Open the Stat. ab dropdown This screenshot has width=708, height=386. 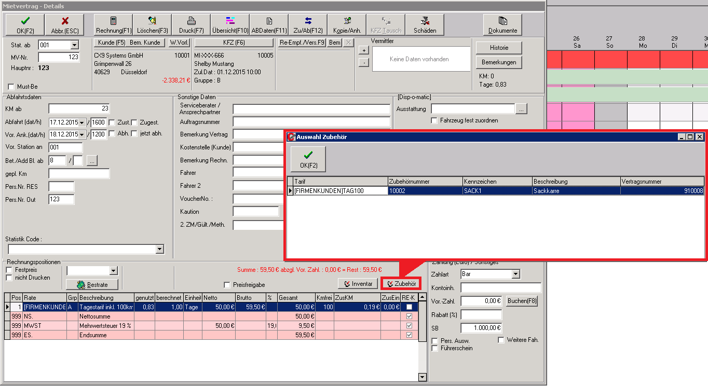(x=74, y=45)
